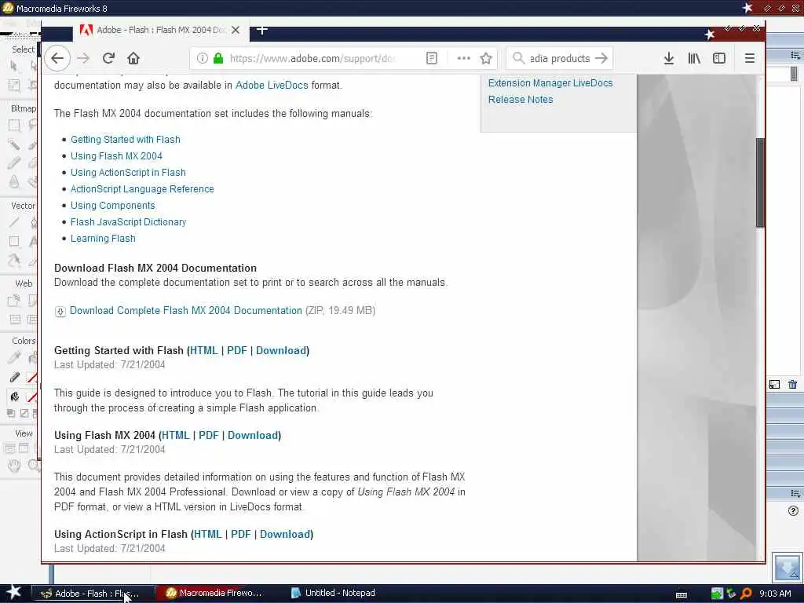Open the HTML version of Getting Started with Flash

tap(204, 351)
